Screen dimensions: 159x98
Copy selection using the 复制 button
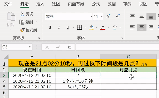26,22
